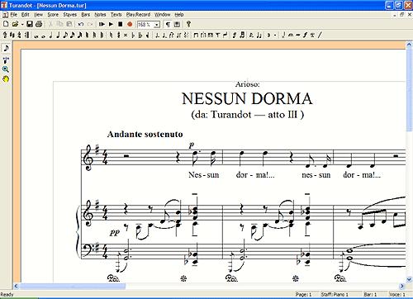Activate the note entry mode tool
The height and width of the screenshot is (299, 413).
tap(6, 48)
